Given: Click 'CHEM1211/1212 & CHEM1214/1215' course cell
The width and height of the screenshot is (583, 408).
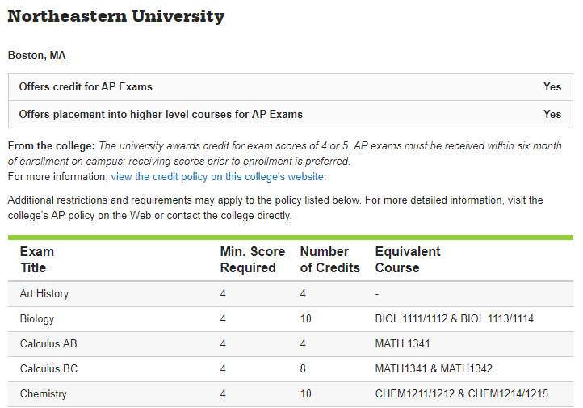Looking at the screenshot, I should [461, 394].
